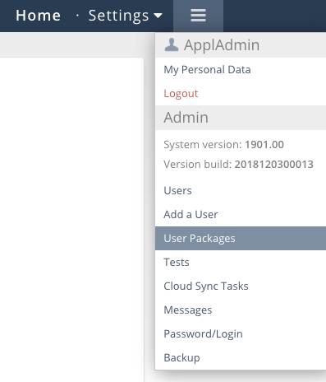Click the red Logout link
Image resolution: width=326 pixels, height=382 pixels.
coord(181,94)
